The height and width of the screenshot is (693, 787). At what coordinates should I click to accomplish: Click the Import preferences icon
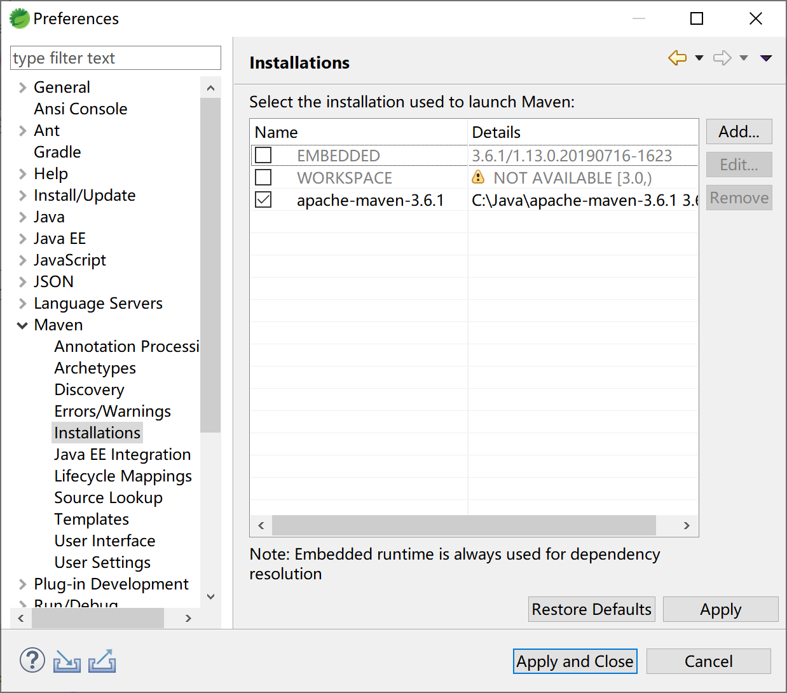click(x=67, y=661)
